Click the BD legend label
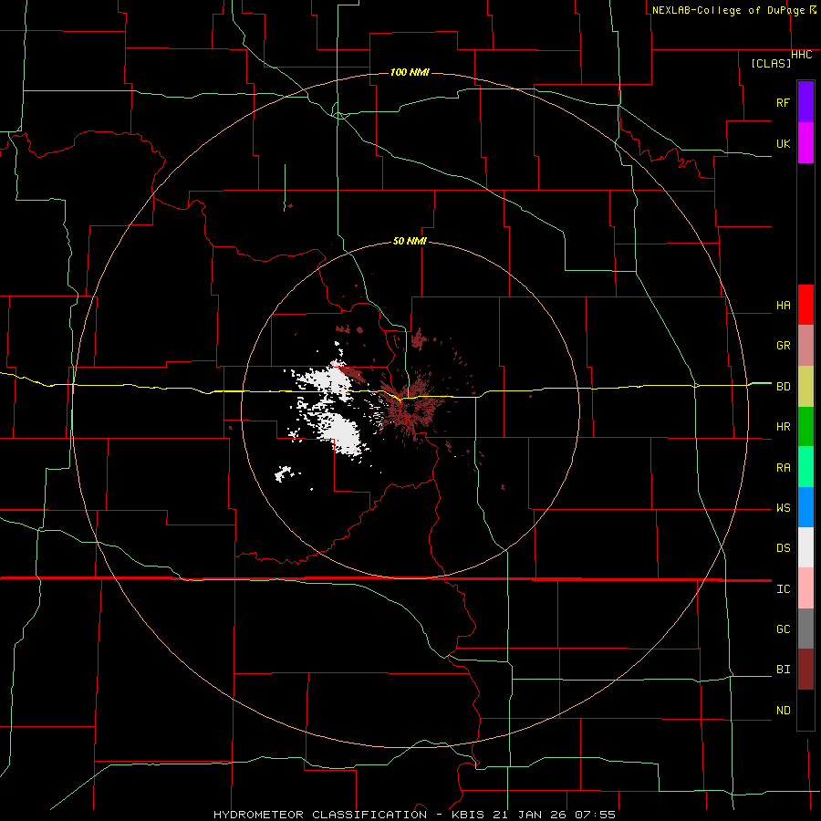 click(783, 386)
